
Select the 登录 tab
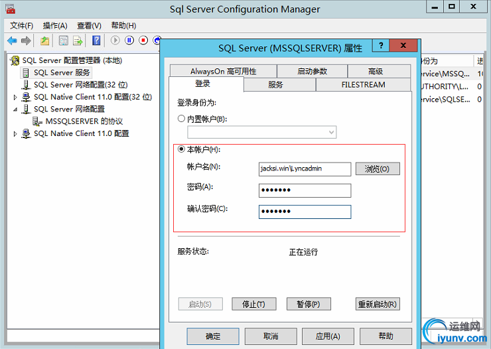206,84
